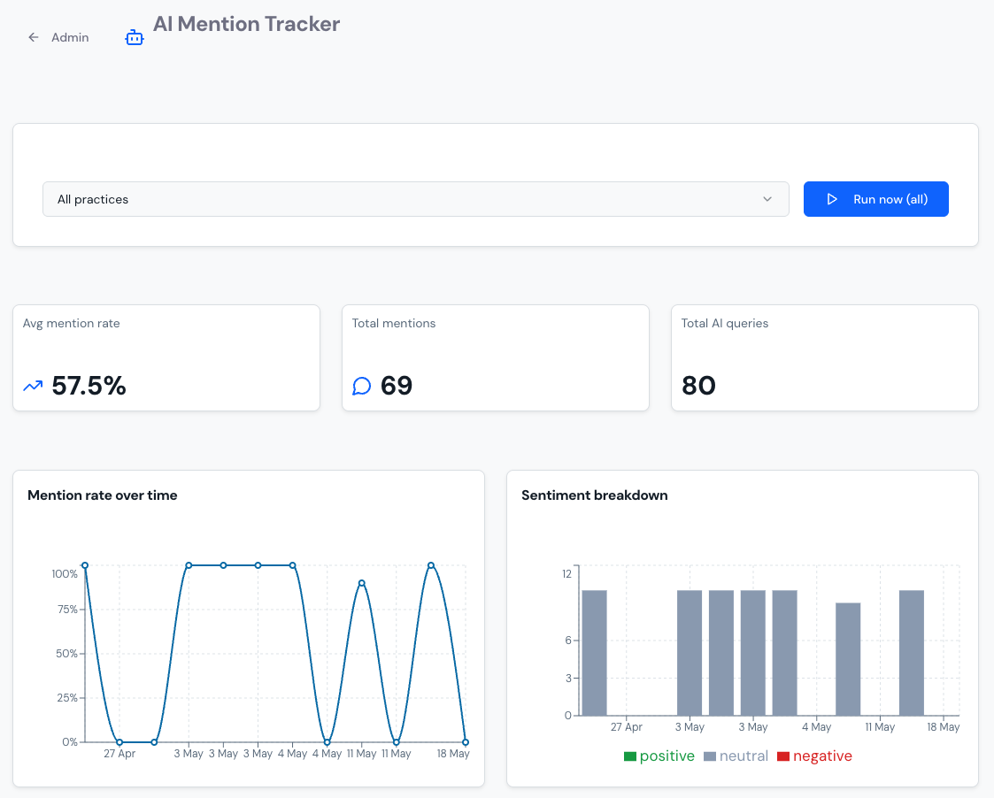Click the Mention rate over time title
Screen dimensions: 994x798
pyautogui.click(x=102, y=495)
